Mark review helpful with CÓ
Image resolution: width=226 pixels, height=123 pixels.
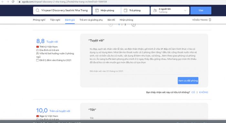[193, 92]
